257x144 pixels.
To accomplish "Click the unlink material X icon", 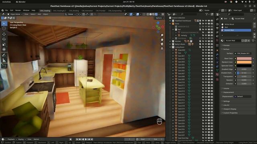I will (249, 41).
